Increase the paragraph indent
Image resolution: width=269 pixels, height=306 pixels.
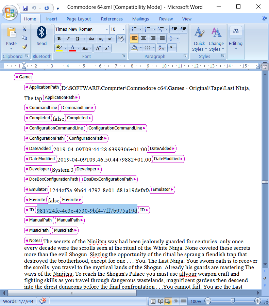183,29
